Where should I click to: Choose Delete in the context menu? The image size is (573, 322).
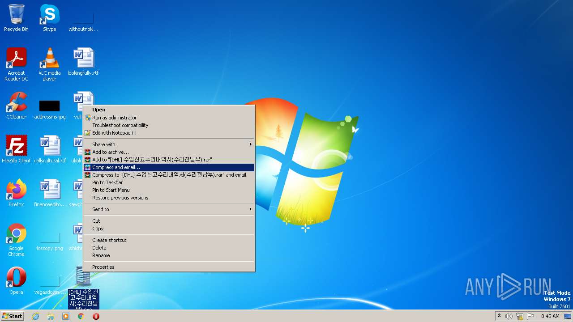tap(169, 248)
